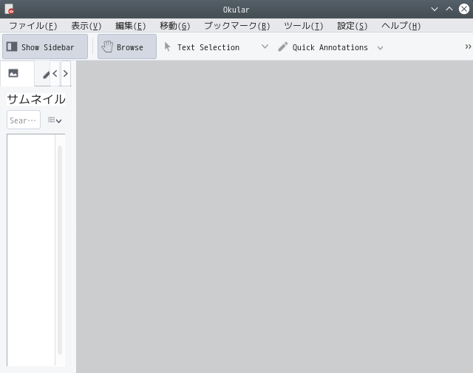This screenshot has width=473, height=373.
Task: Open the 移動(G) menu
Action: click(175, 26)
